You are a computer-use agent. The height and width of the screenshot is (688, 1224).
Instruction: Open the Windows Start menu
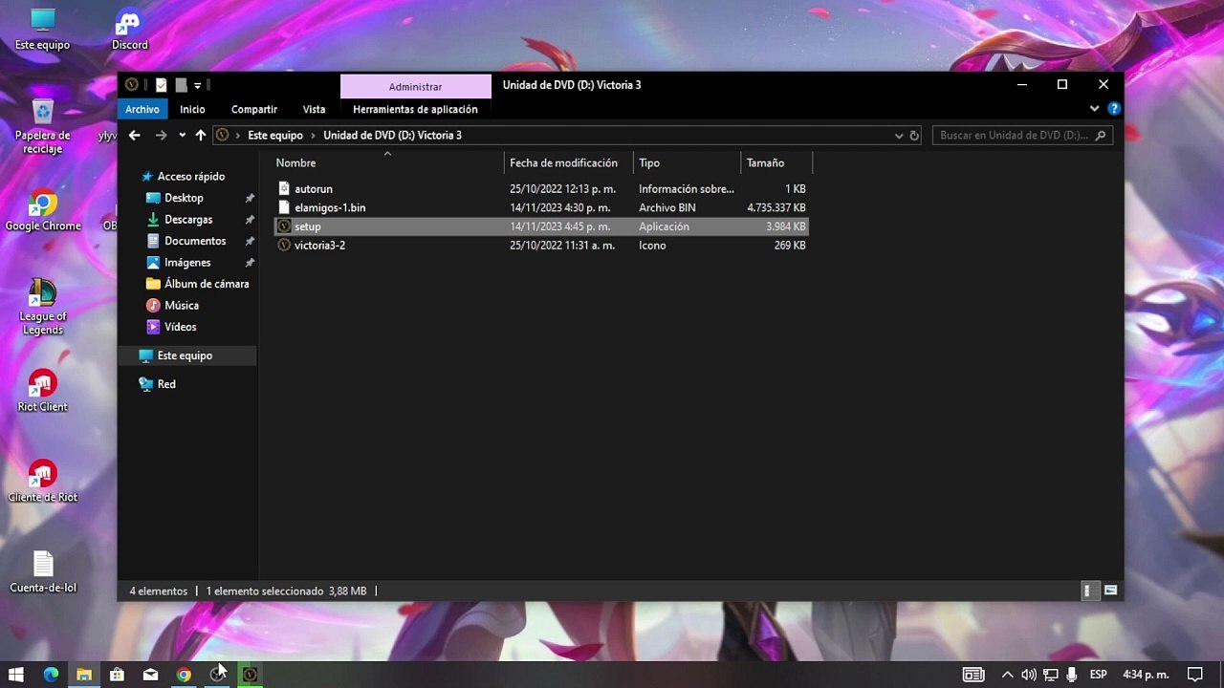[x=16, y=675]
